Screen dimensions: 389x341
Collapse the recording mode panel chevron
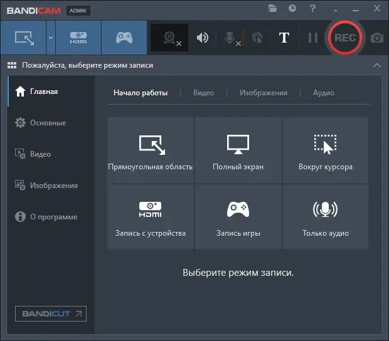[377, 65]
